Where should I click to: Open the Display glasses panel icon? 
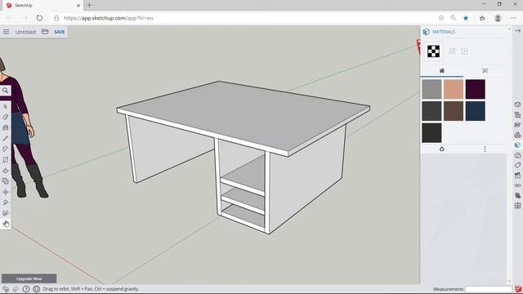(517, 185)
